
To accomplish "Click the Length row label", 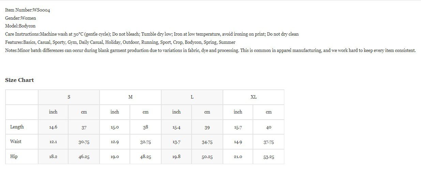I will [17, 127].
